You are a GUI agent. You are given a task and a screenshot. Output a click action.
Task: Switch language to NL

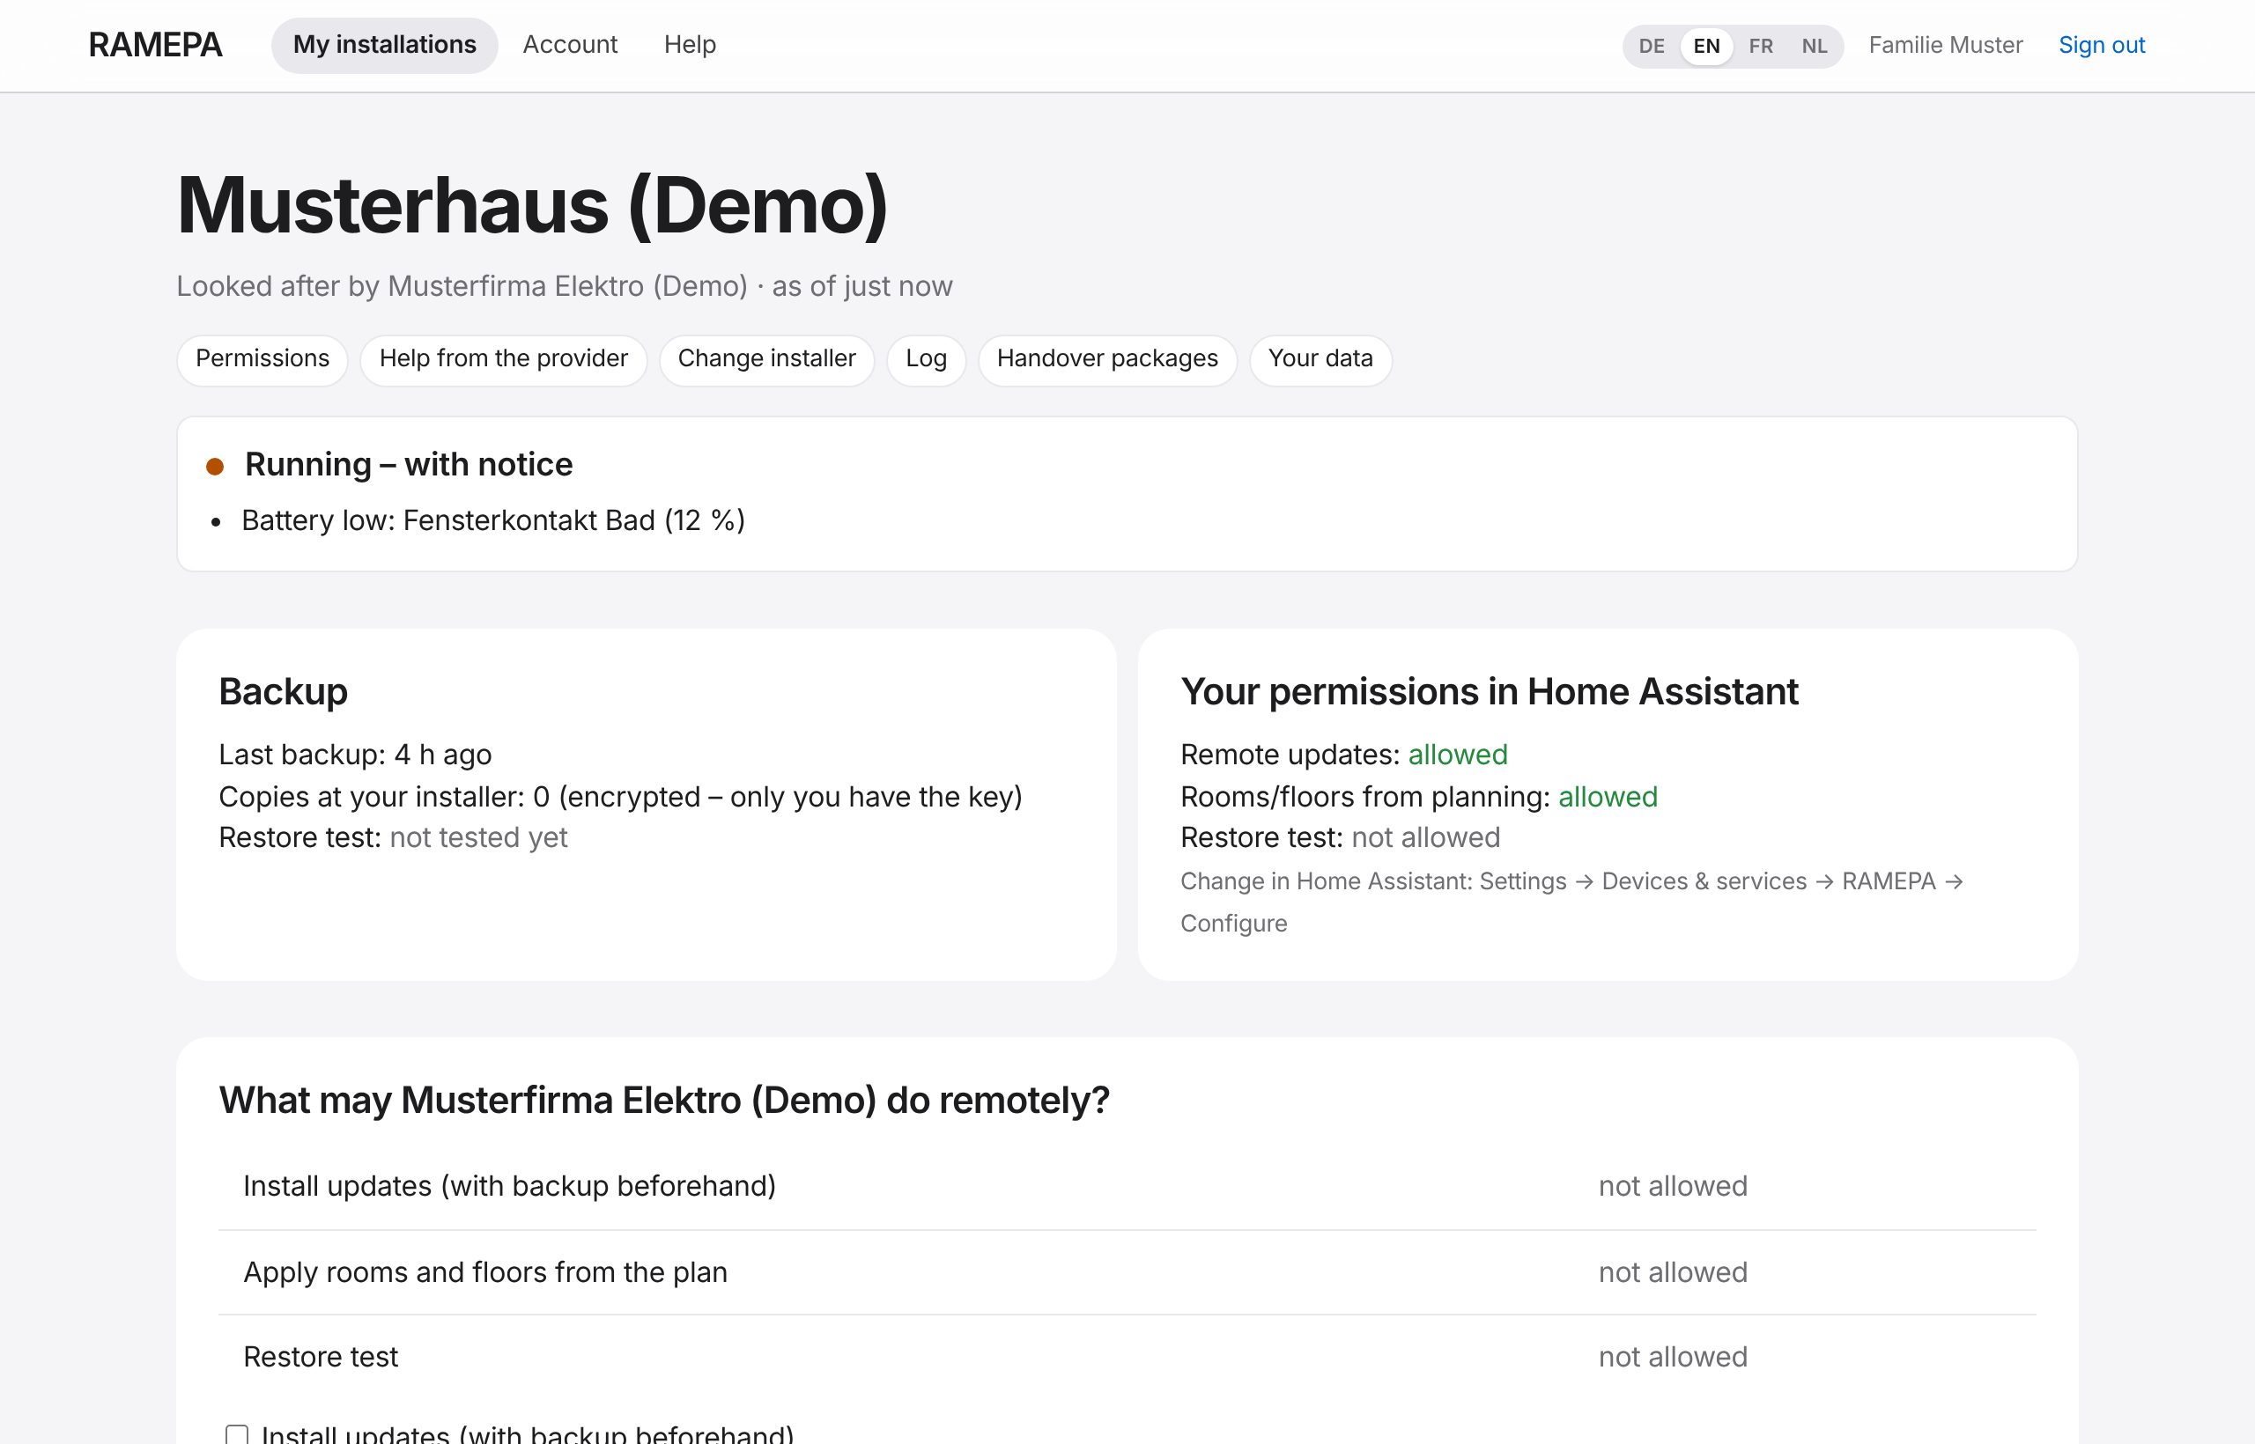point(1815,46)
